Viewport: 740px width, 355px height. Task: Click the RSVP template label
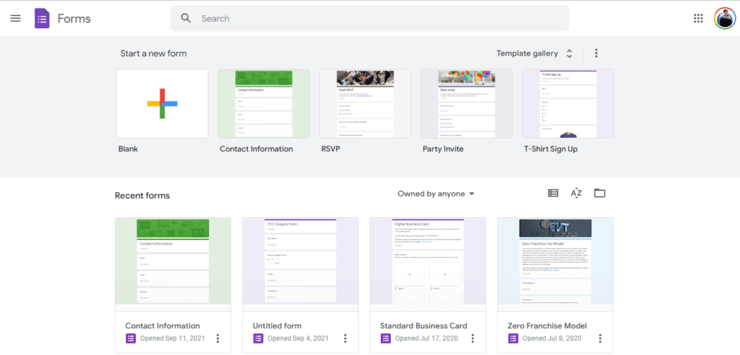pyautogui.click(x=331, y=149)
